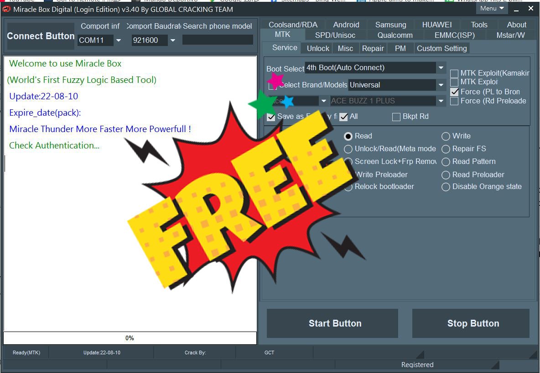Select the Write radio option
The height and width of the screenshot is (373, 540).
tap(446, 137)
